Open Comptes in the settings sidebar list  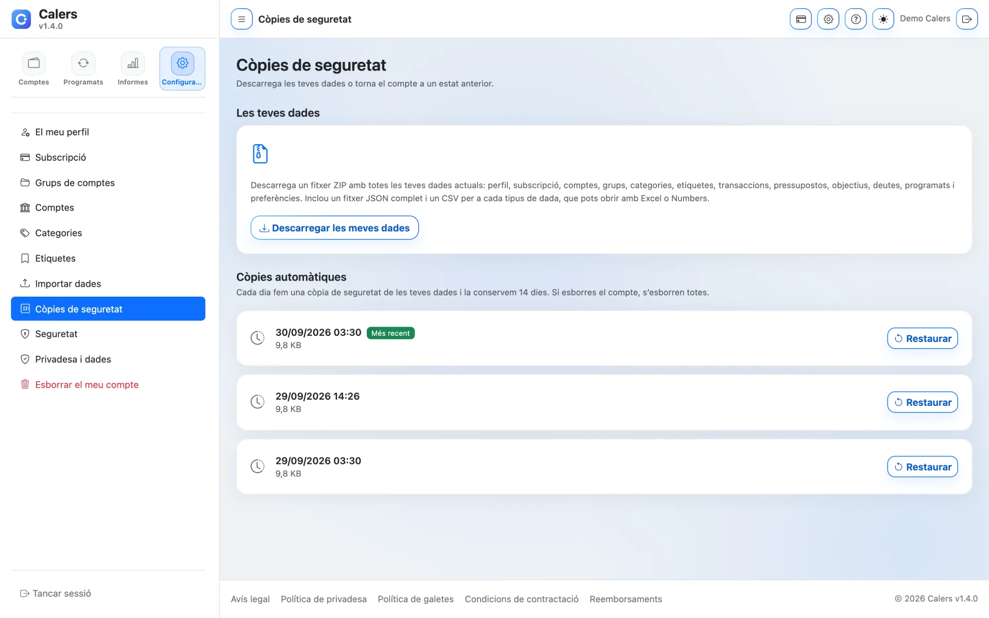108,208
